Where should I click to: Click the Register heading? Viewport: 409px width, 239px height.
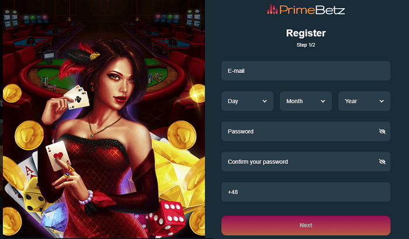pyautogui.click(x=306, y=33)
